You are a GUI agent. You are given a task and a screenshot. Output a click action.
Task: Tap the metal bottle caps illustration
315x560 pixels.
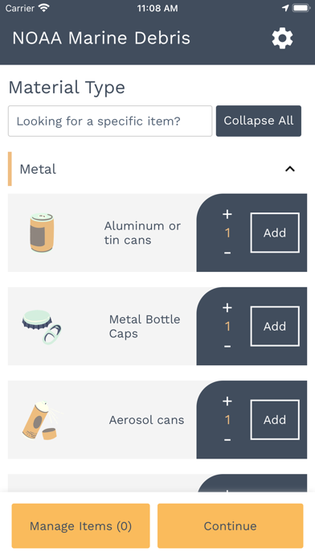(x=41, y=327)
